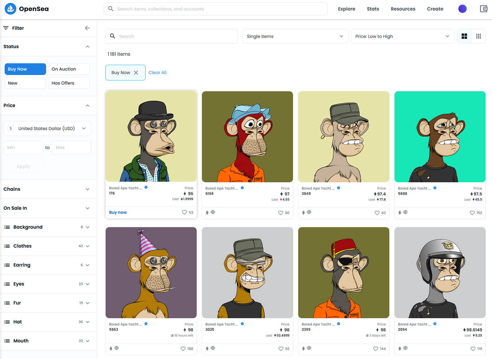This screenshot has width=492, height=359.
Task: Click the Min price field
Action: (x=23, y=148)
